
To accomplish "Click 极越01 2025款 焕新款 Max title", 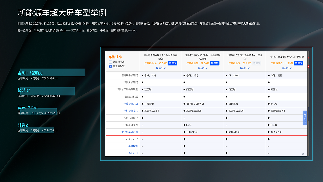I will 245,57.
